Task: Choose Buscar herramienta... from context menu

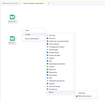Action: click(x=34, y=39)
